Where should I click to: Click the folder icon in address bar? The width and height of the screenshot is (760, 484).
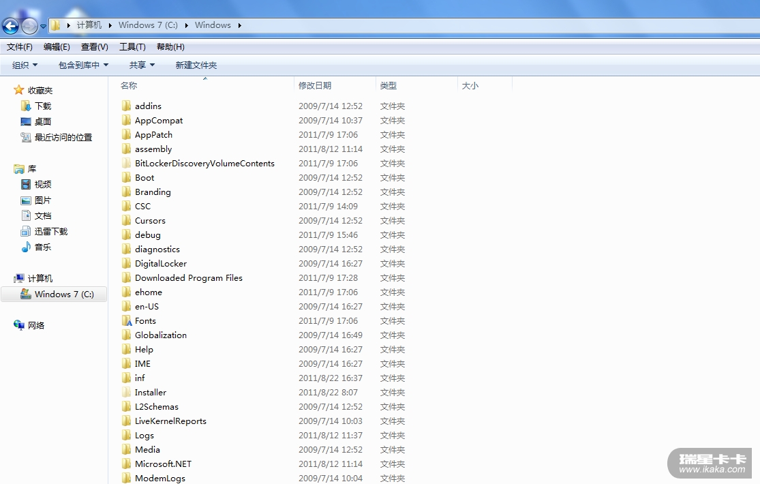56,25
